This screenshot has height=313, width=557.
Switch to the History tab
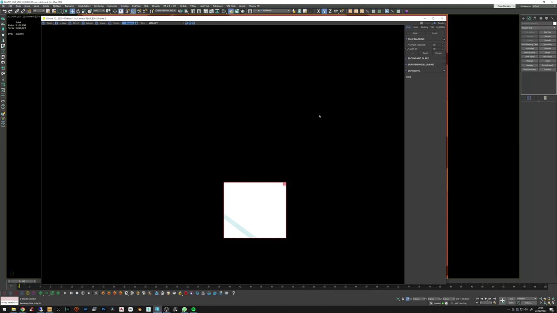424,27
